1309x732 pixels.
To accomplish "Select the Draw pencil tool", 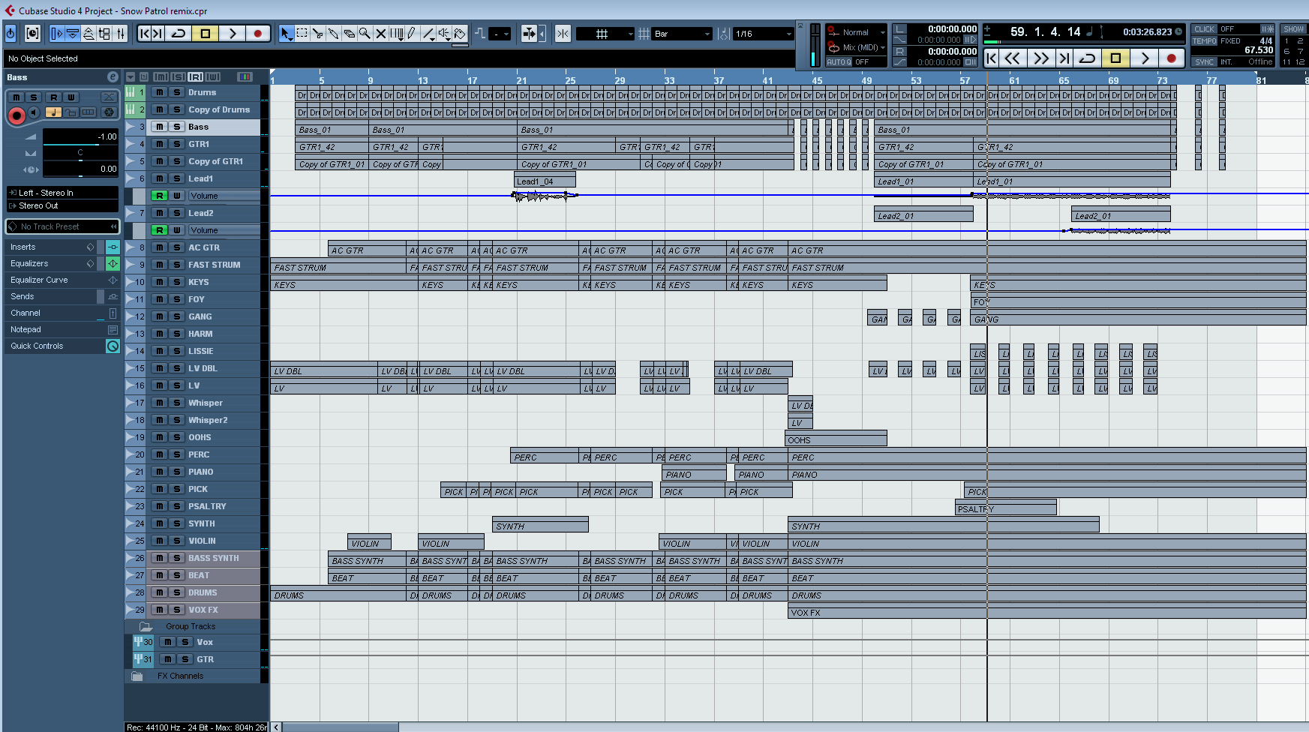I will [412, 34].
